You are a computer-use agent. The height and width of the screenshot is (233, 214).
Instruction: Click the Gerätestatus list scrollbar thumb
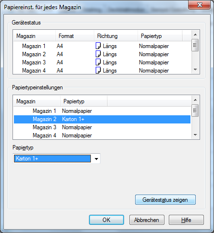coord(195,45)
